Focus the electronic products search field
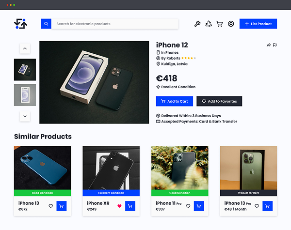Image resolution: width=291 pixels, height=230 pixels. [115, 24]
